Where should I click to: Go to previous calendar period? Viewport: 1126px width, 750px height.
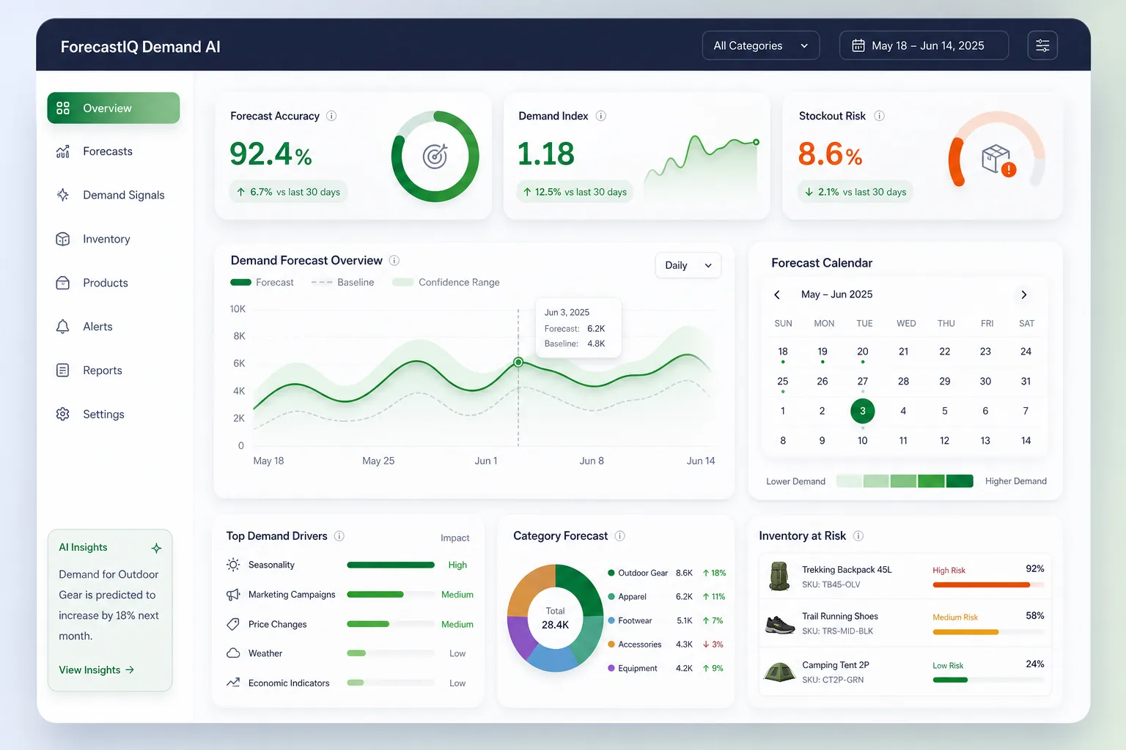pos(777,294)
